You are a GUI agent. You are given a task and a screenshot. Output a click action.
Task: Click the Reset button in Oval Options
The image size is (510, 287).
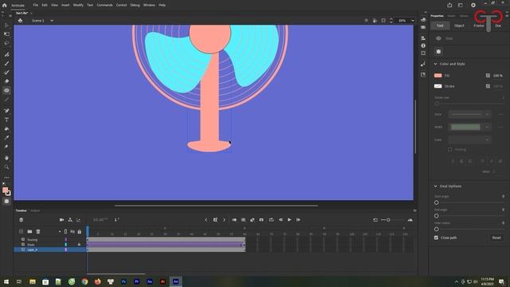(x=496, y=238)
